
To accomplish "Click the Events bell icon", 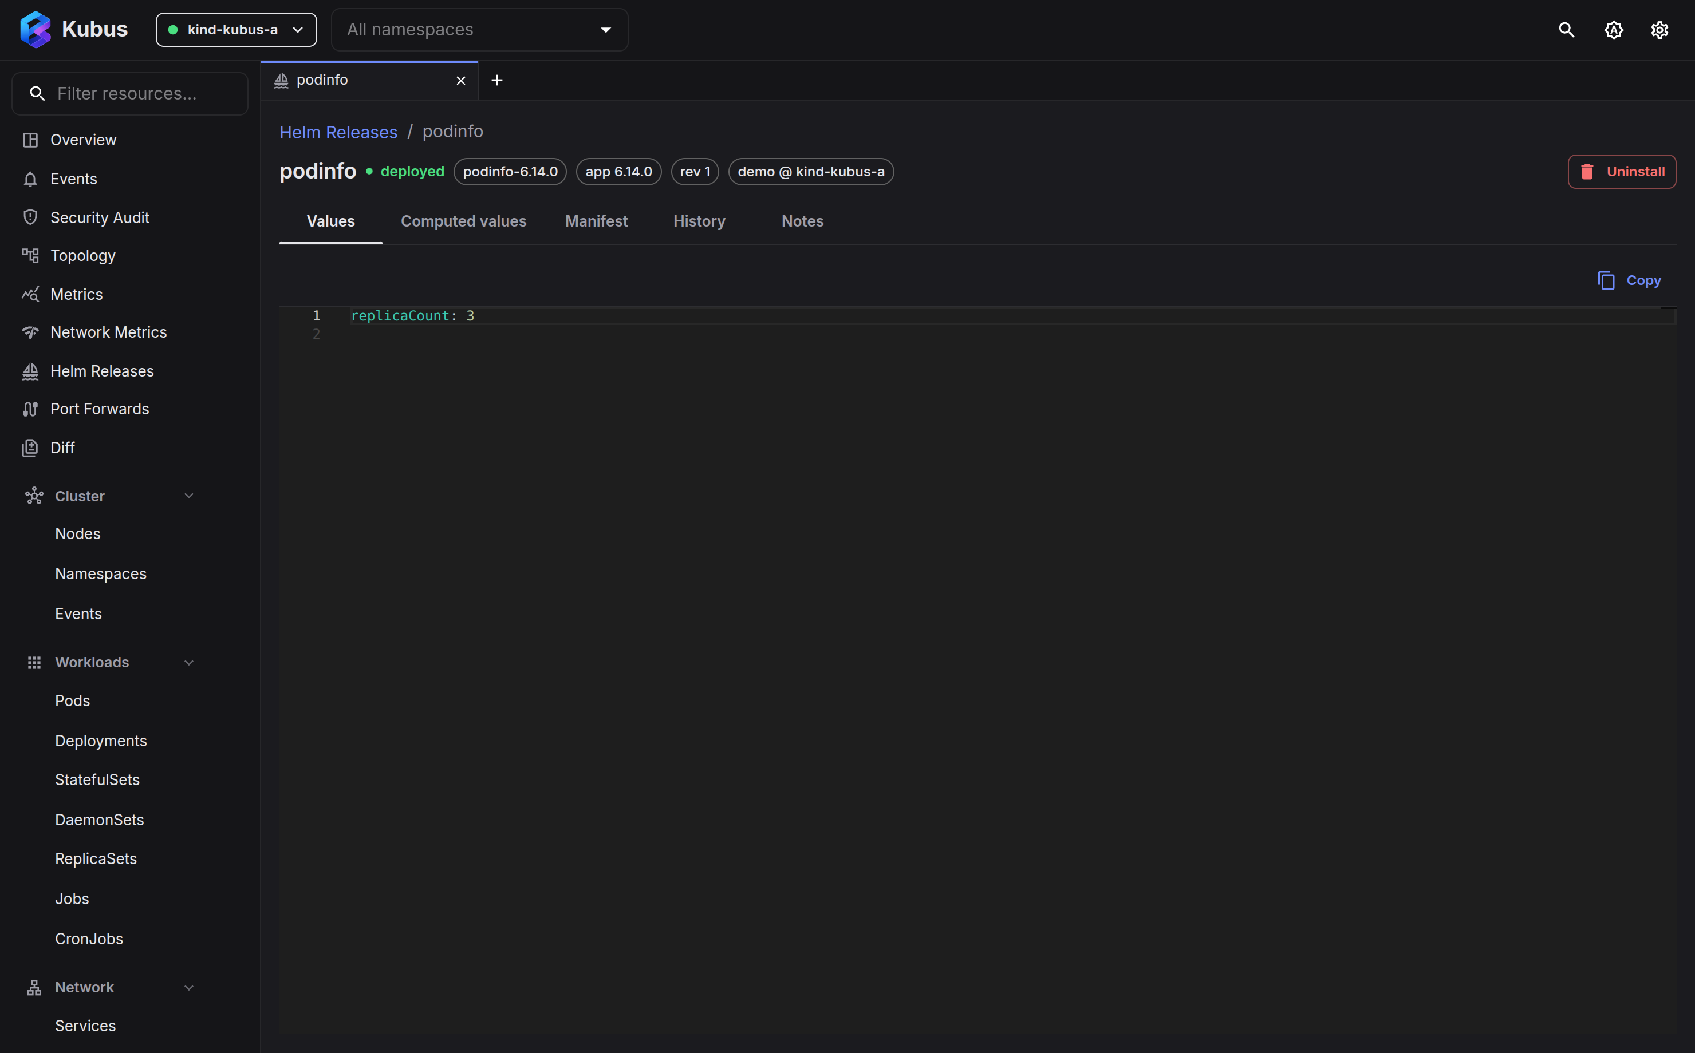I will point(30,179).
